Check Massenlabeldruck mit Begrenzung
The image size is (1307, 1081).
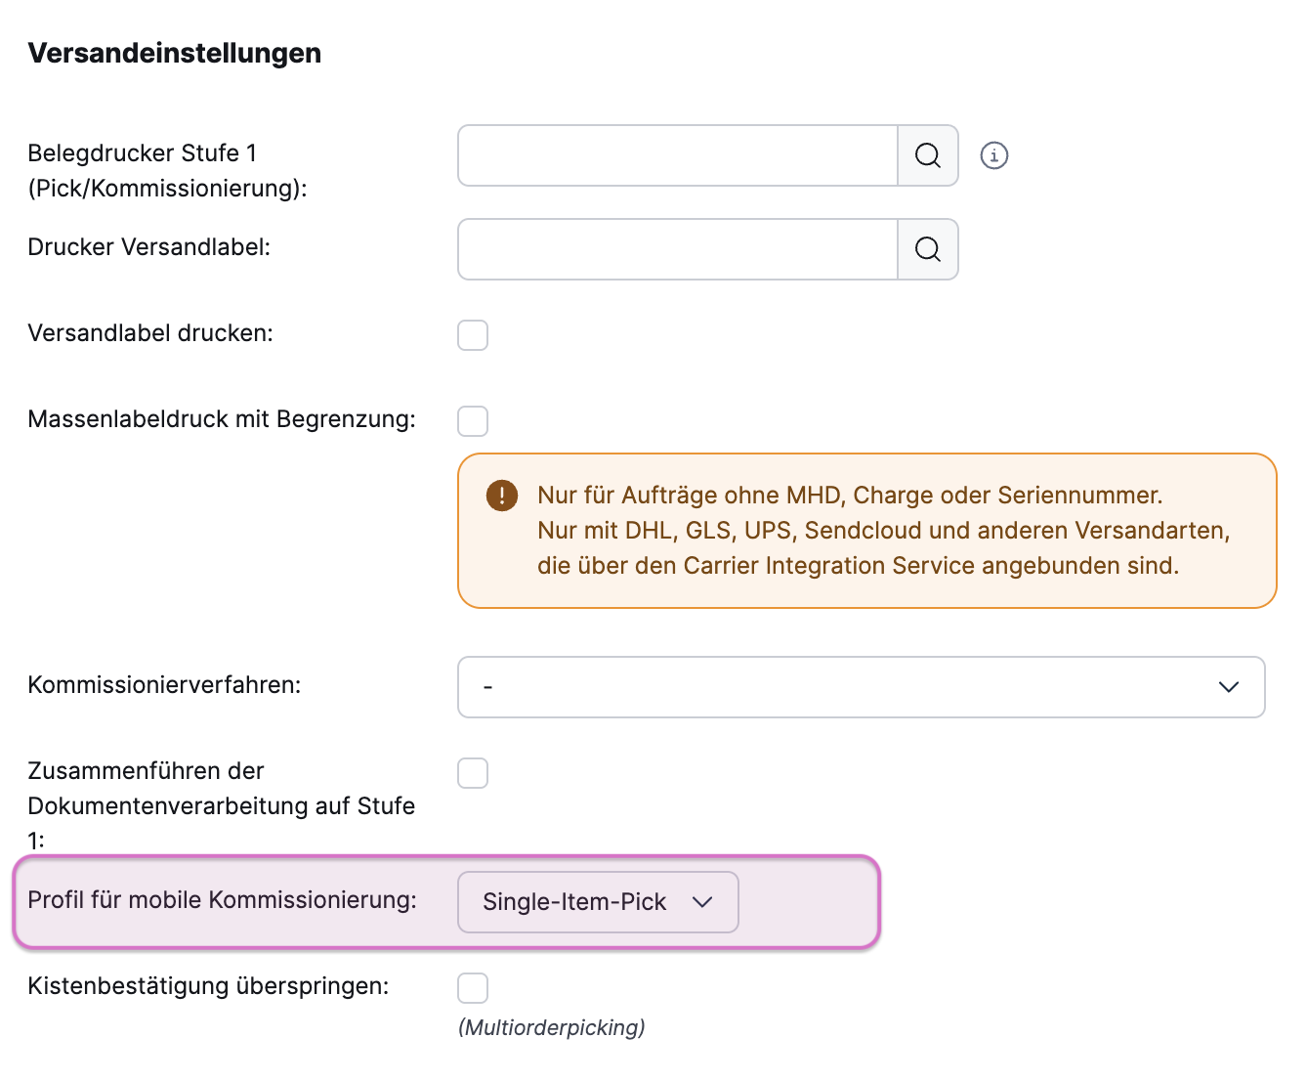pos(472,420)
